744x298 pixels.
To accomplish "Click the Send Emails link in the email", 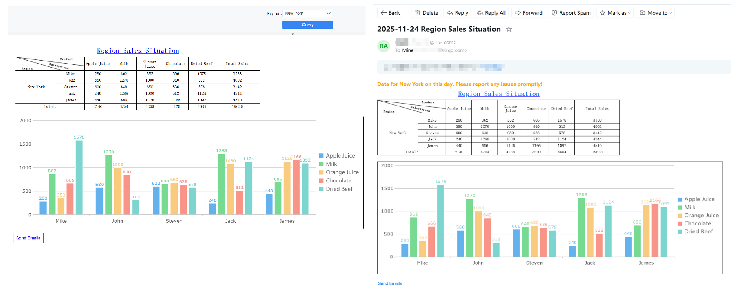I will tap(390, 283).
